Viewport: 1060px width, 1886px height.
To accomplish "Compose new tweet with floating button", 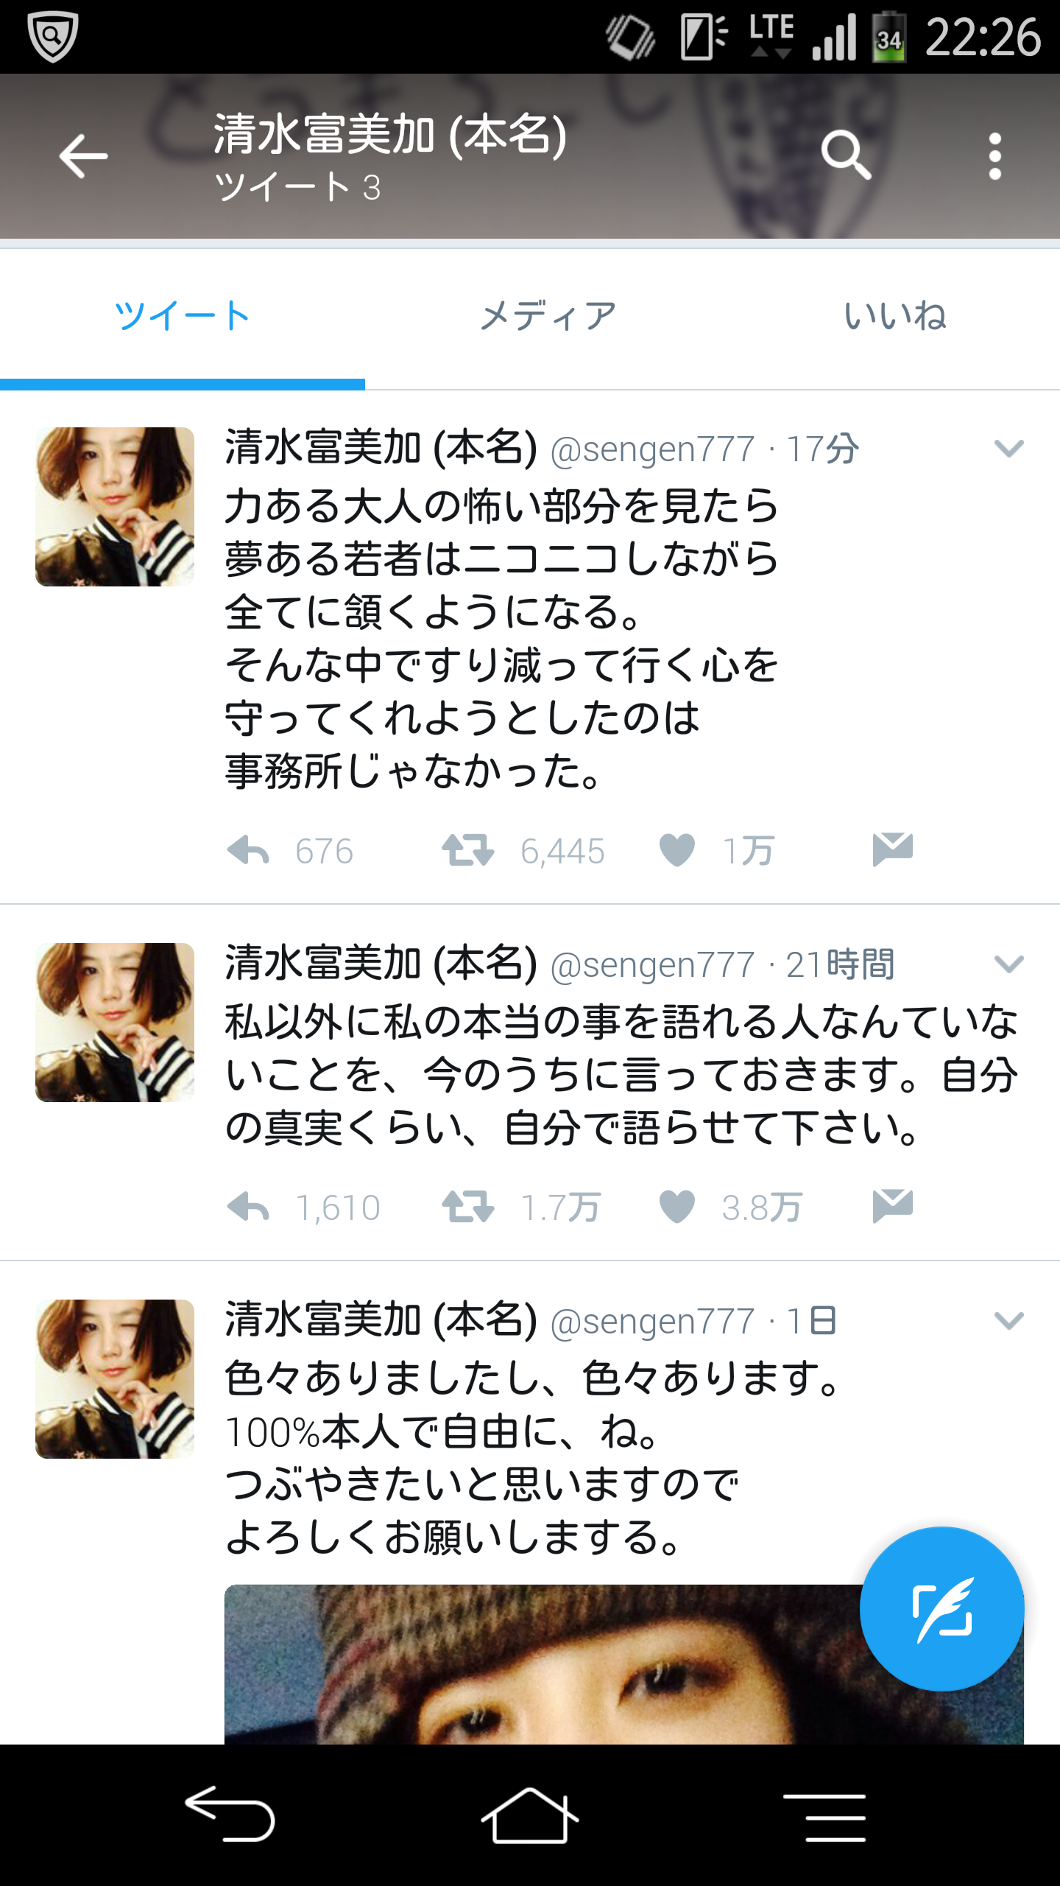I will (x=942, y=1609).
